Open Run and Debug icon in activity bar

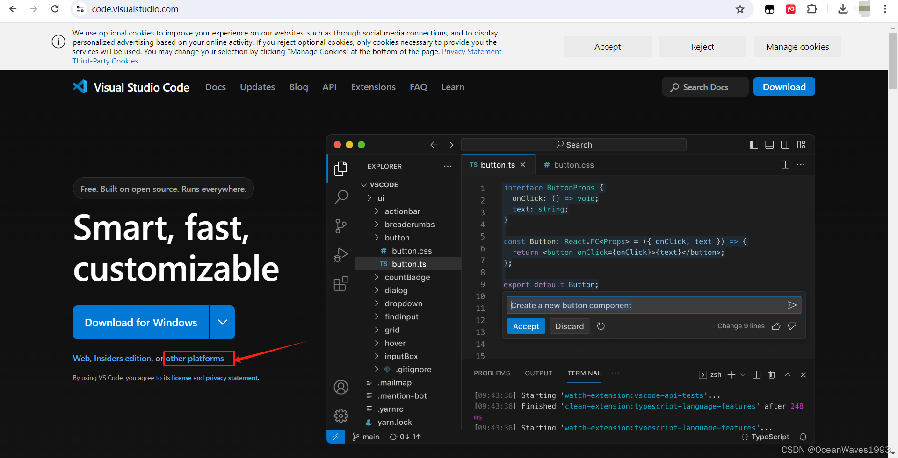tap(341, 255)
